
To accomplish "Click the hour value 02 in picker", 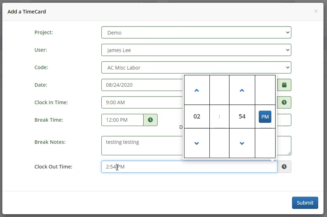I will point(197,117).
